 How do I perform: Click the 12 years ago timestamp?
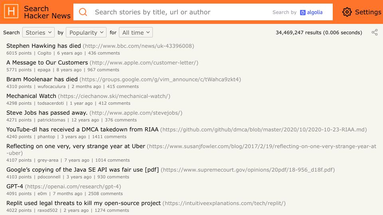click(x=85, y=120)
